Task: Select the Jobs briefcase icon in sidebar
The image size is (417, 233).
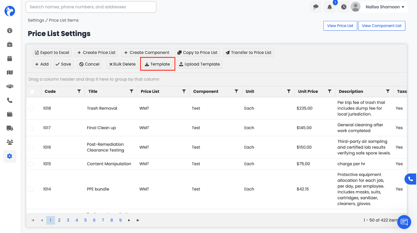Action: click(9, 44)
